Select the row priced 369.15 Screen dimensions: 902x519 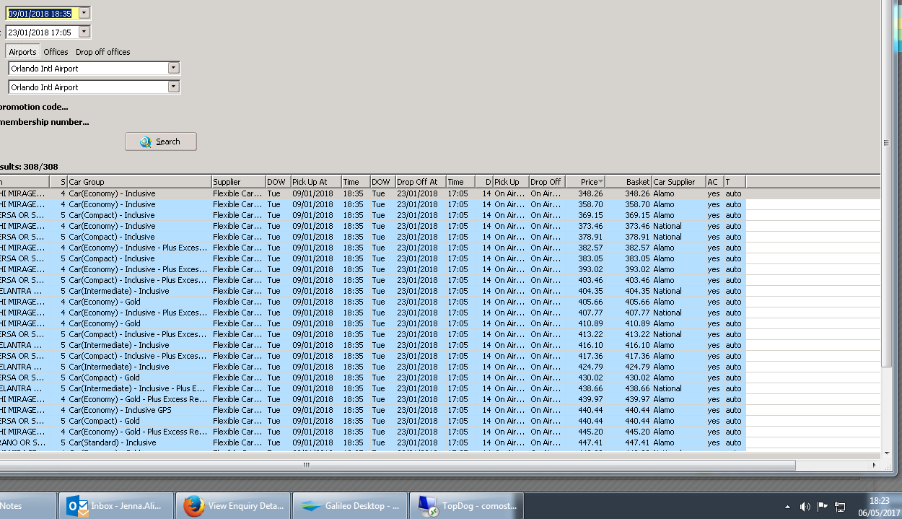pos(372,215)
